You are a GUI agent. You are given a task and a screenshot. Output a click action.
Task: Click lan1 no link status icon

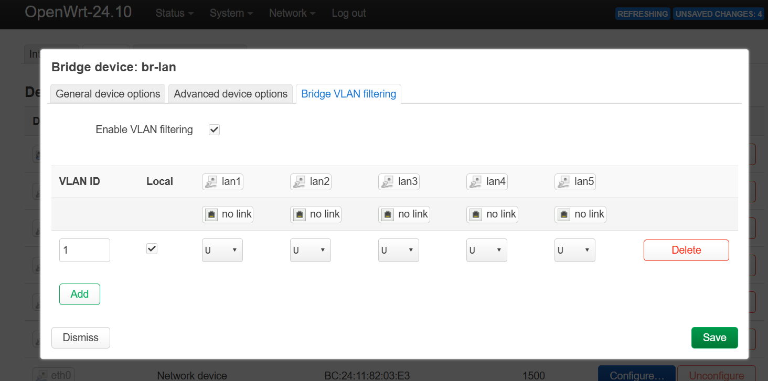tap(211, 214)
